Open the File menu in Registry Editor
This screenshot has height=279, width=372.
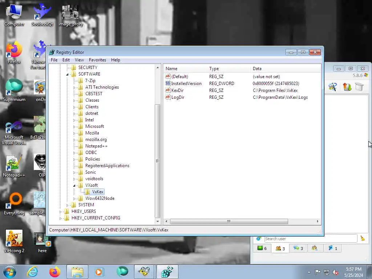[54, 60]
